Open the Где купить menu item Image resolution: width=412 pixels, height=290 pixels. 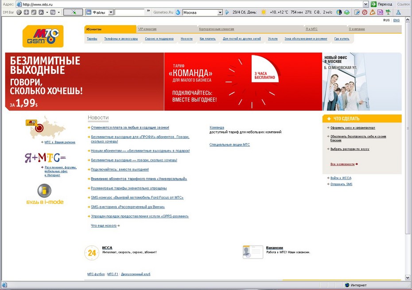click(342, 39)
